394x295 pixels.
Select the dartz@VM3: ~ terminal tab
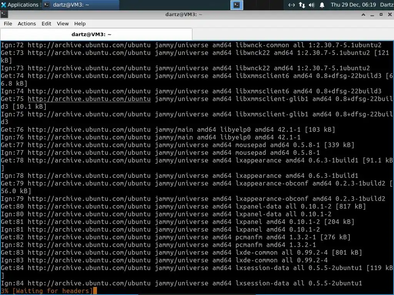pyautogui.click(x=96, y=34)
